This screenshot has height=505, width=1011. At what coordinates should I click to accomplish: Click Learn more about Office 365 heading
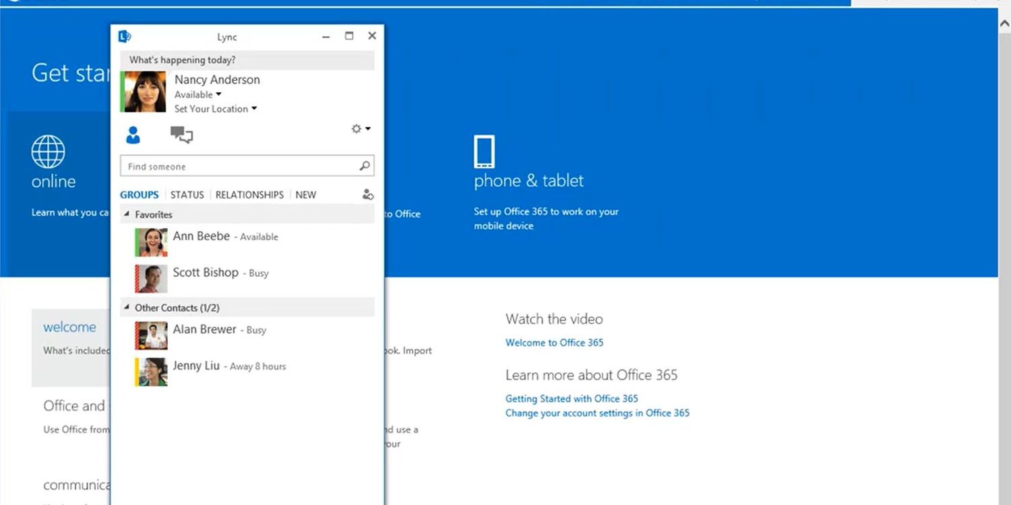click(592, 375)
